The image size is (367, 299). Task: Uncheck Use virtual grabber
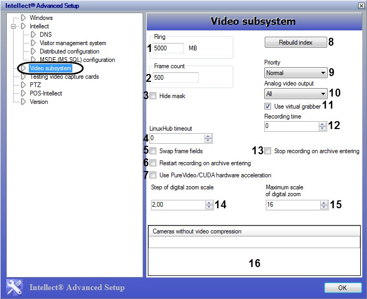pyautogui.click(x=267, y=106)
